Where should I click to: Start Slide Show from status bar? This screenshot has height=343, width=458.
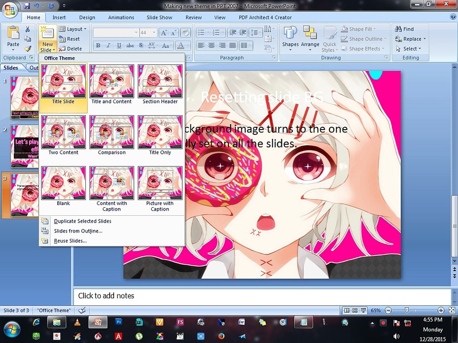364,310
